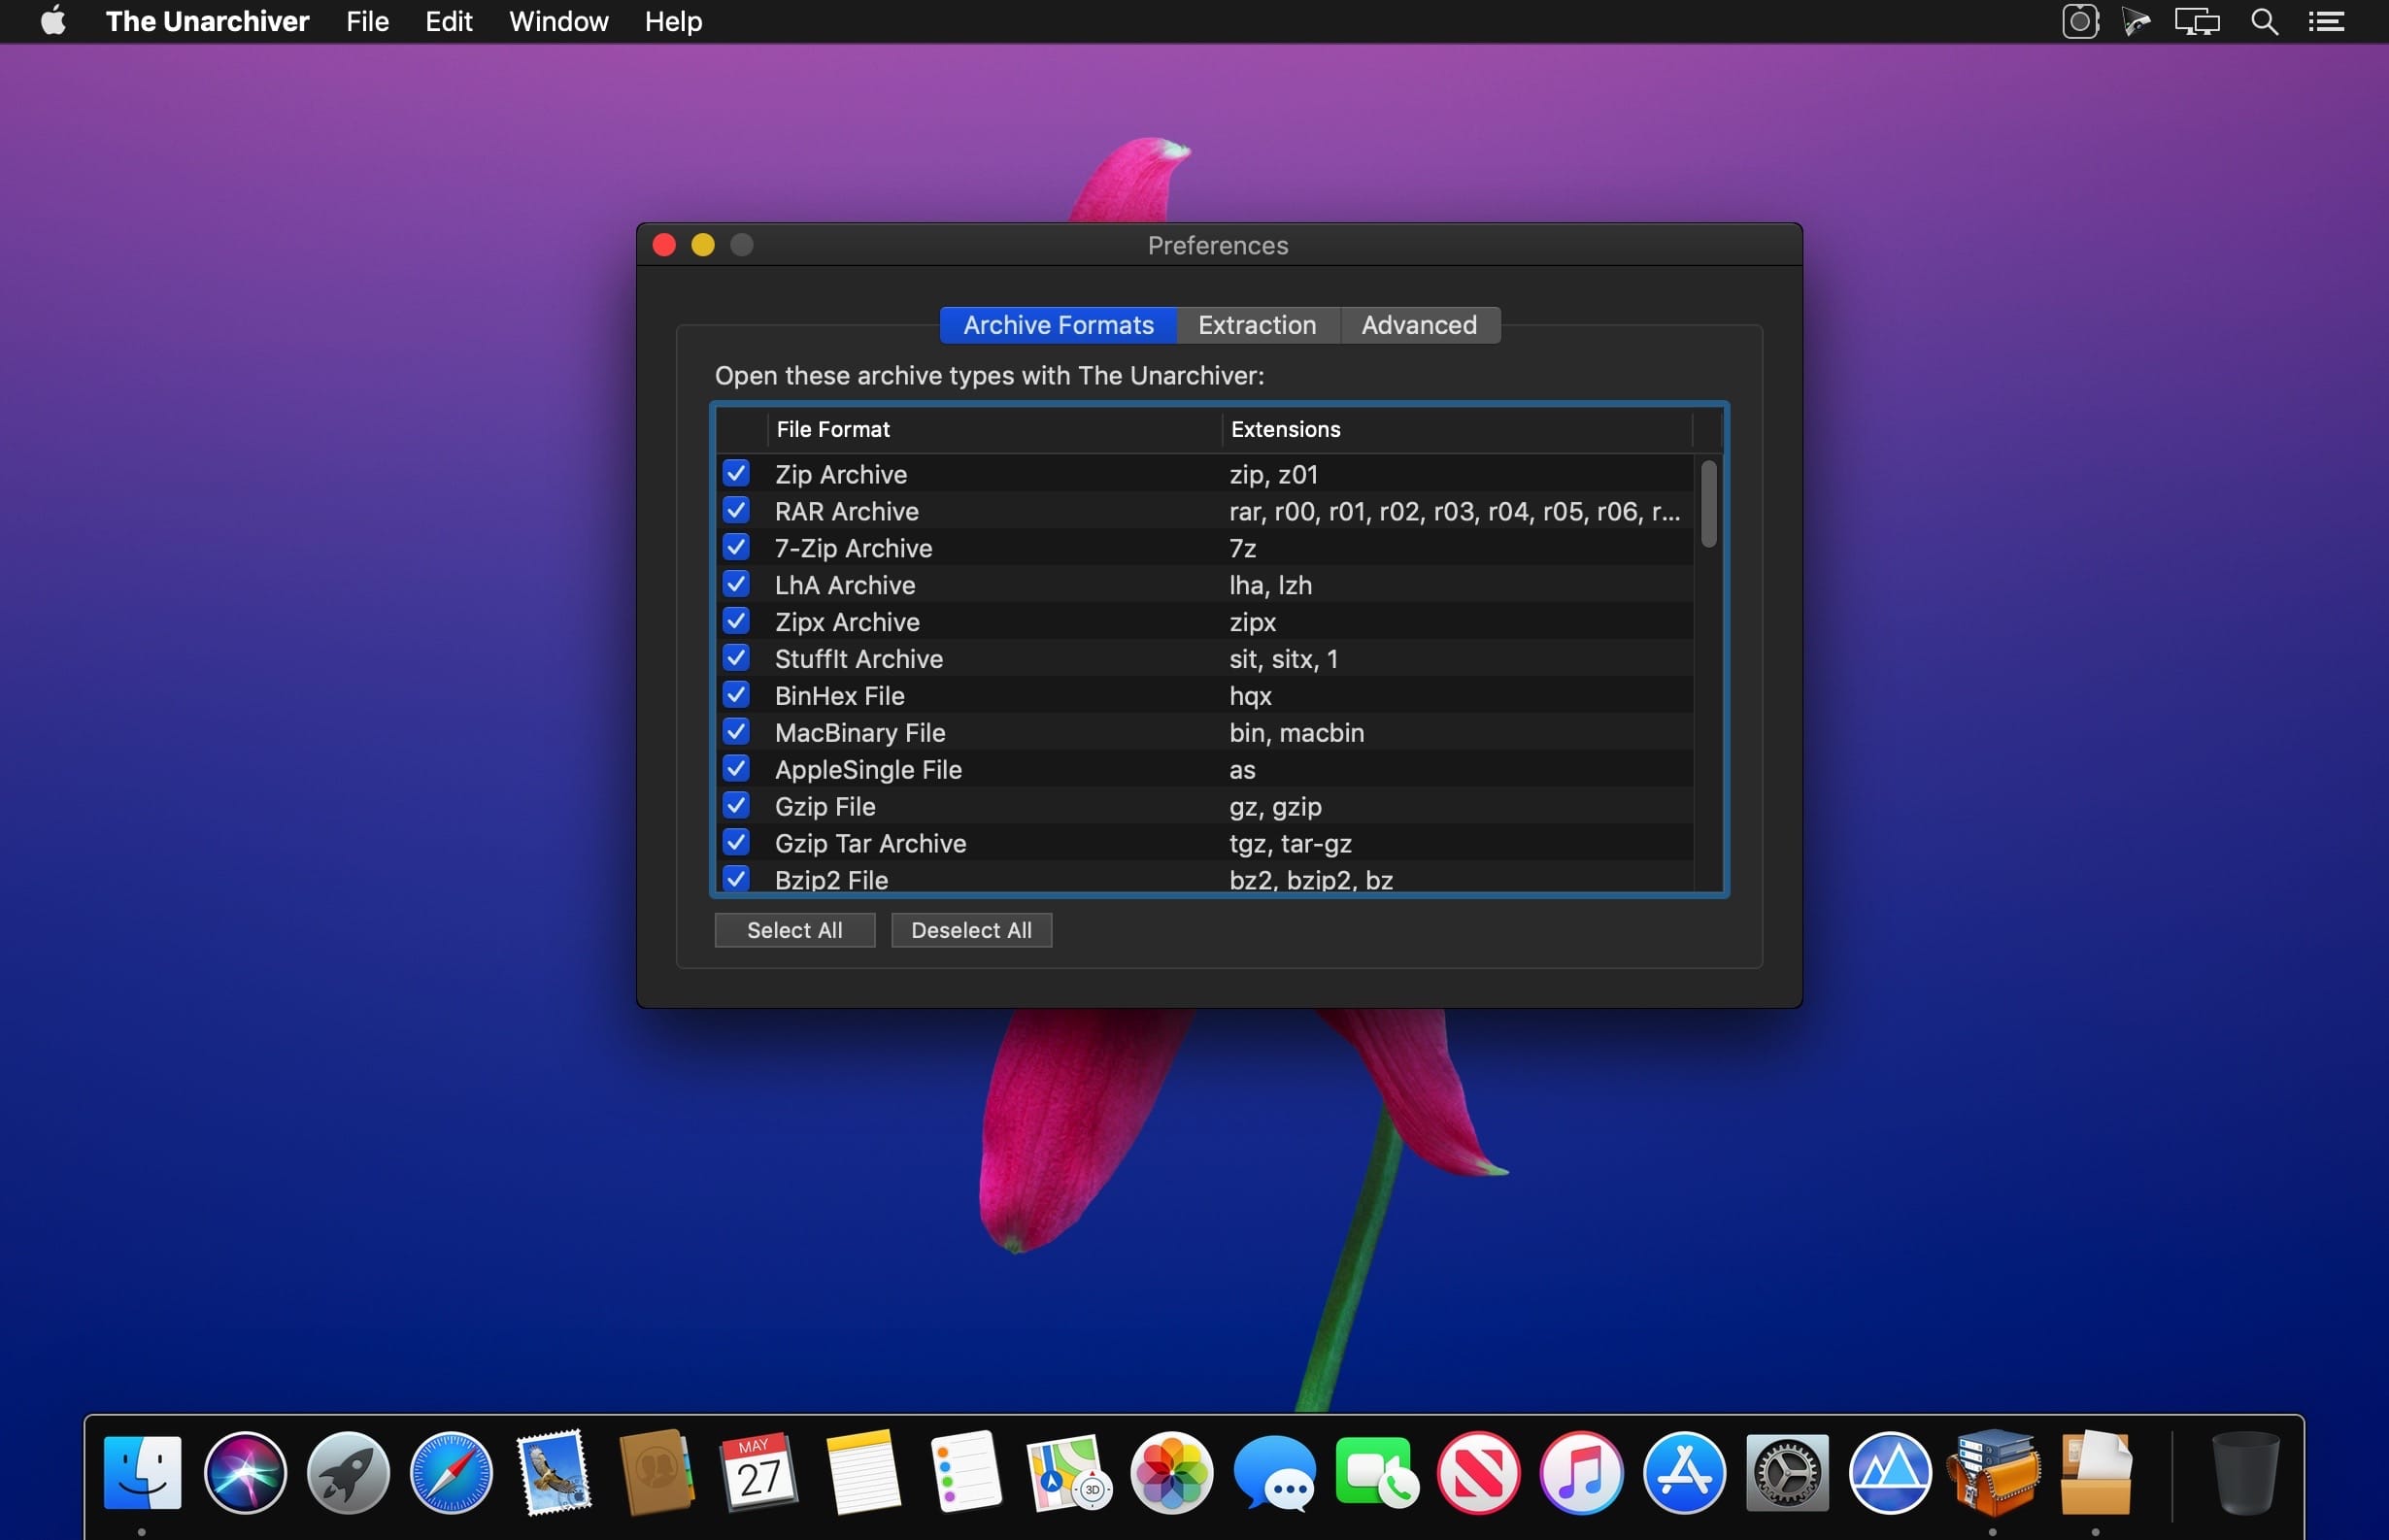This screenshot has width=2389, height=1540.
Task: Open iTunes music icon in Dock
Action: click(x=1582, y=1473)
